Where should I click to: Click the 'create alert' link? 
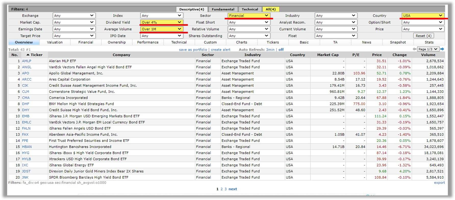tap(221, 50)
